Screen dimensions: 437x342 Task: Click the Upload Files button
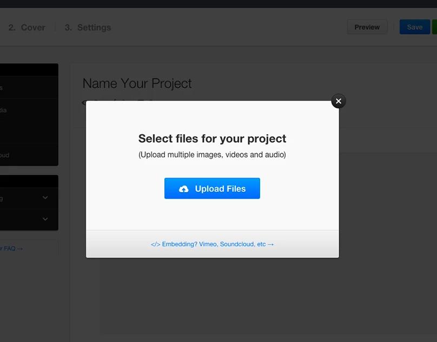pos(212,188)
